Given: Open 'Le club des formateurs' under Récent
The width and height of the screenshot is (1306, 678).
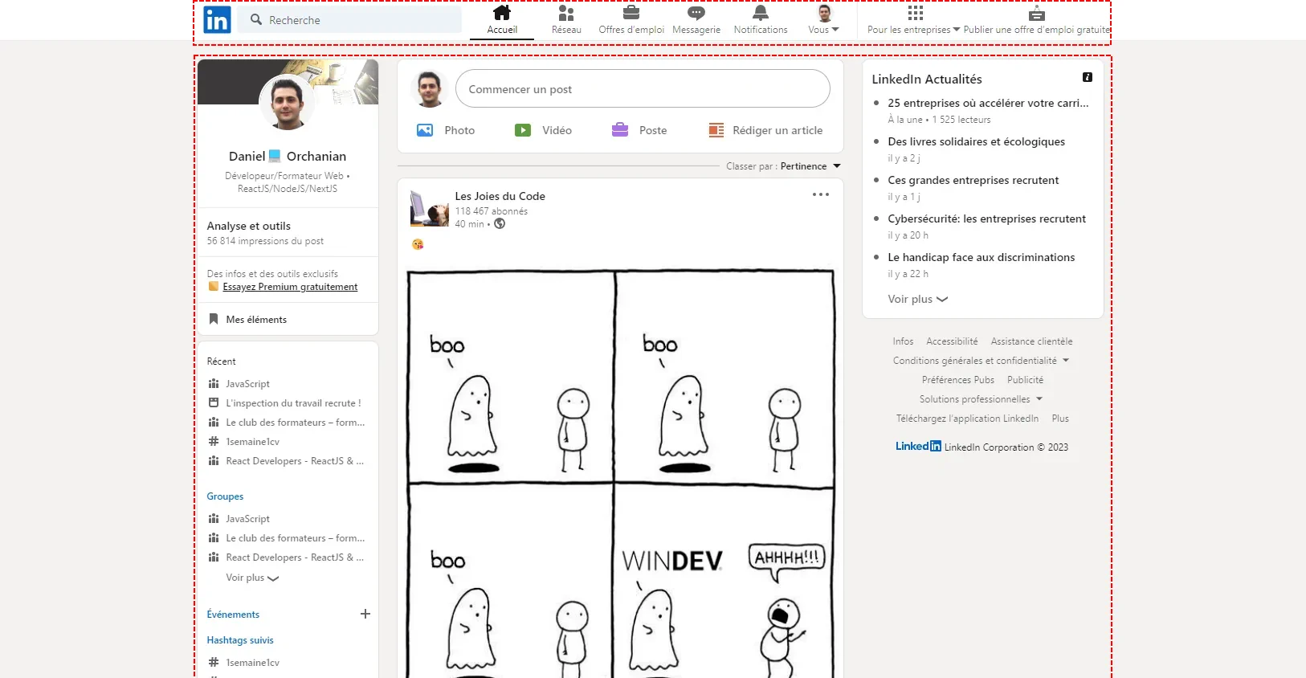Looking at the screenshot, I should pos(295,423).
